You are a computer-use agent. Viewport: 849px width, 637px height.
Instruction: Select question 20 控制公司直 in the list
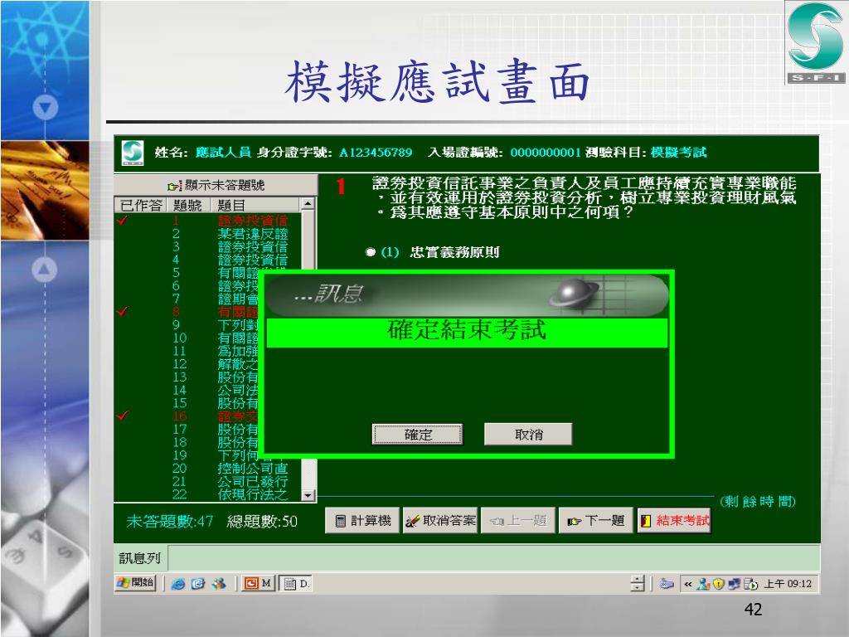coord(208,468)
